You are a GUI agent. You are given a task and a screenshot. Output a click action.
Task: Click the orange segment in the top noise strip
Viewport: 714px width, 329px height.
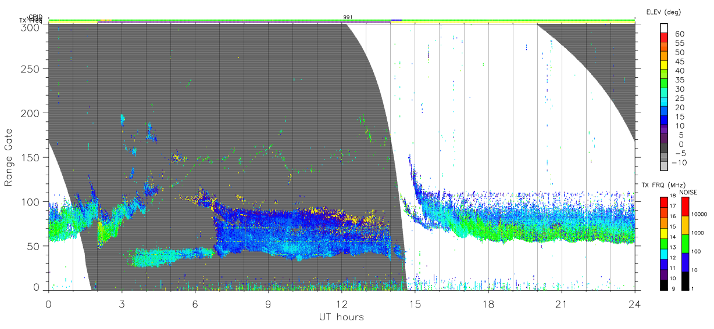tap(105, 20)
